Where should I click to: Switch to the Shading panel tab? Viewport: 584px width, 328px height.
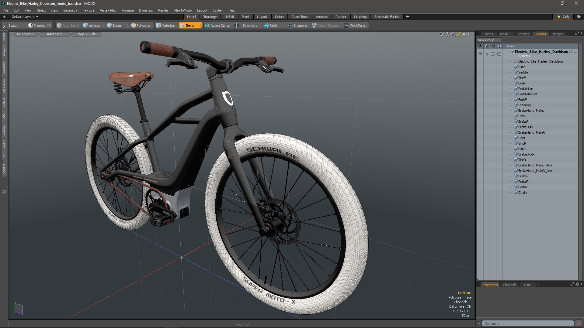523,34
